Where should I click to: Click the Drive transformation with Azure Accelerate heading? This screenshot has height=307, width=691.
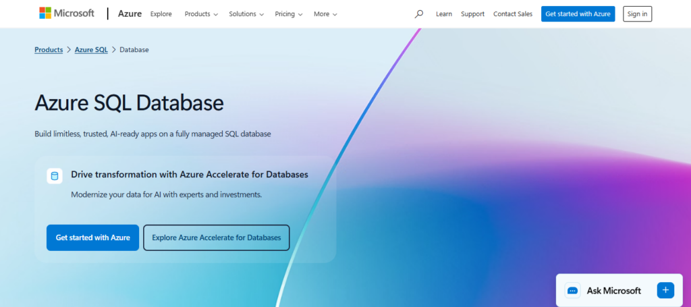190,175
